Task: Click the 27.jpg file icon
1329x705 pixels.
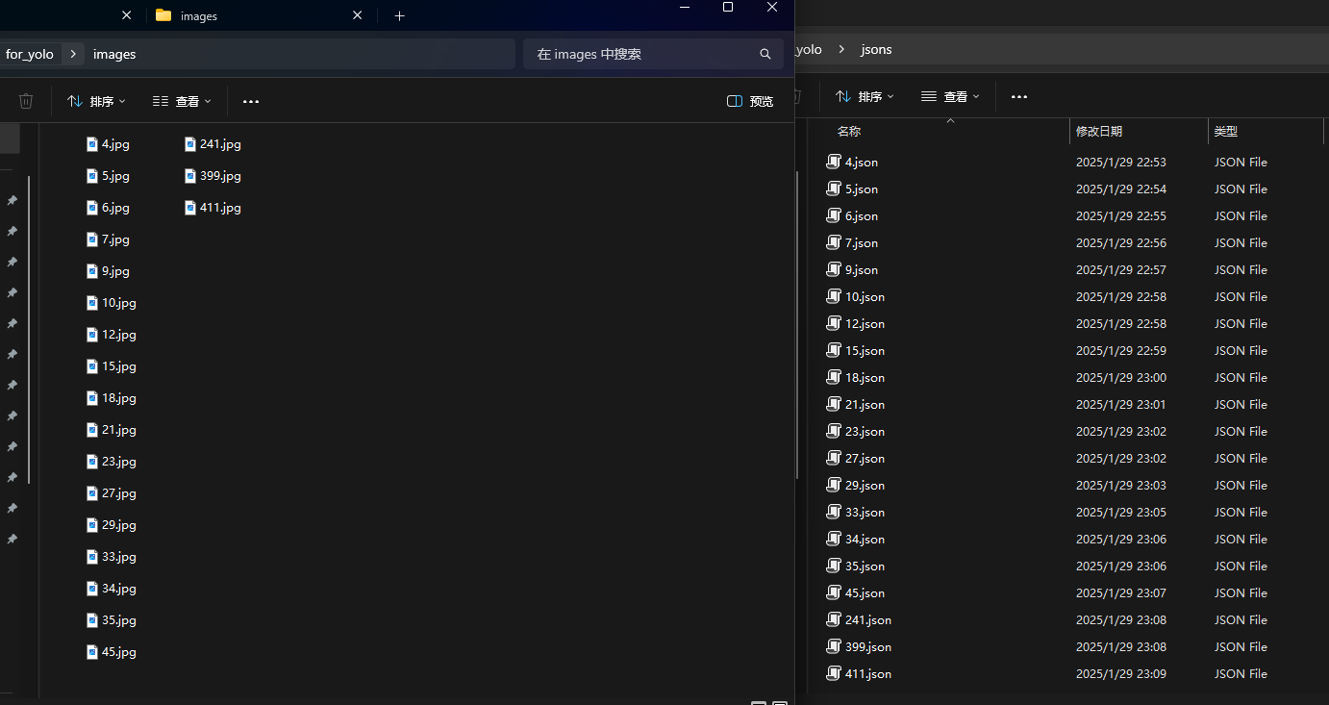Action: click(92, 493)
